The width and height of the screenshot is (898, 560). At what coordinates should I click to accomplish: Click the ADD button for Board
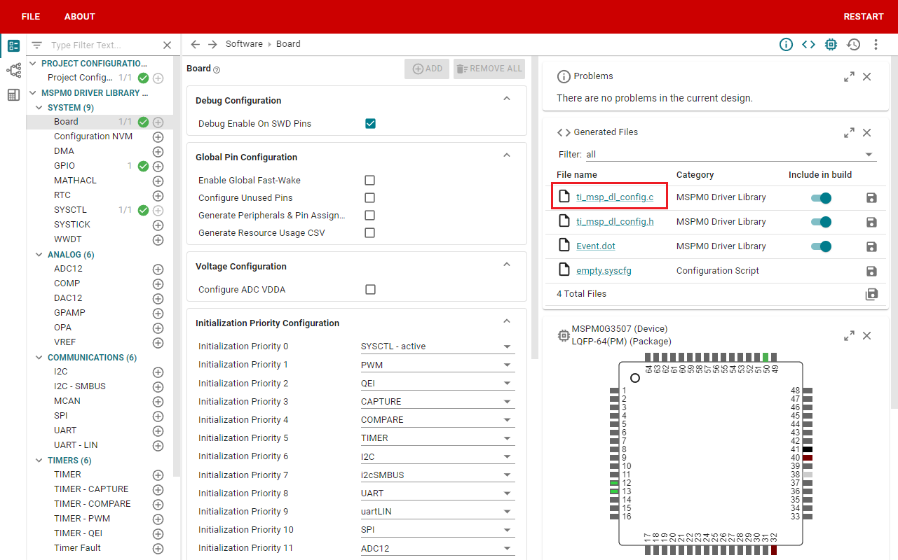pos(427,69)
